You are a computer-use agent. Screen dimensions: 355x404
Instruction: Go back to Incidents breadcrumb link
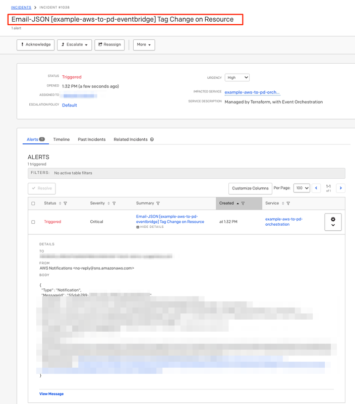pos(21,8)
